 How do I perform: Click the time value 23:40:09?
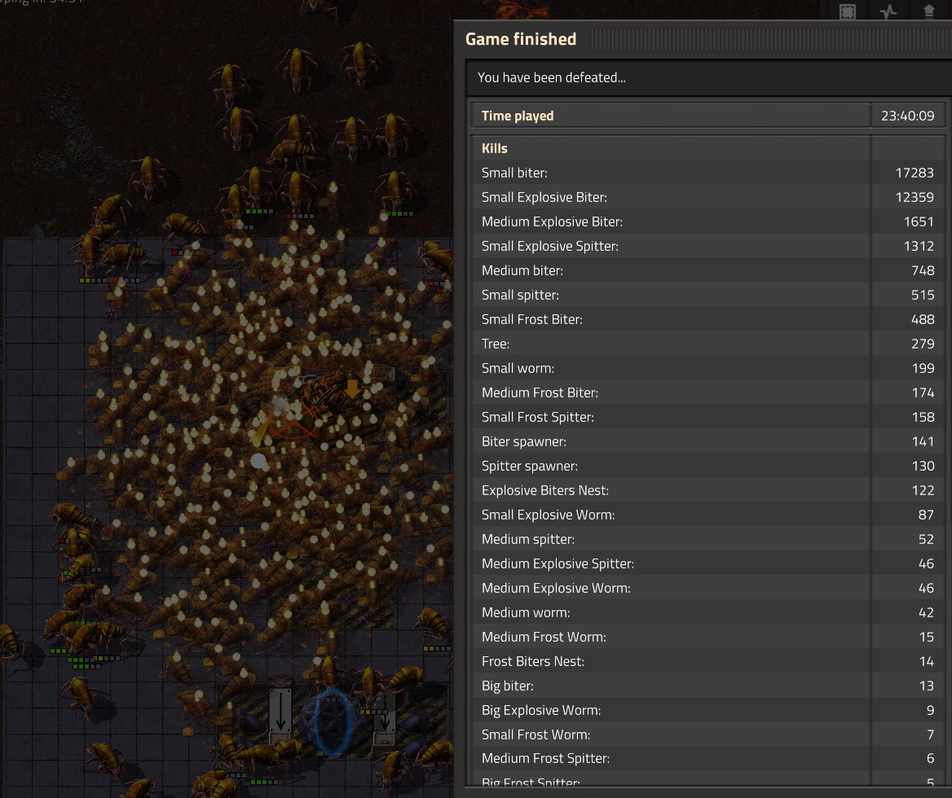coord(908,116)
